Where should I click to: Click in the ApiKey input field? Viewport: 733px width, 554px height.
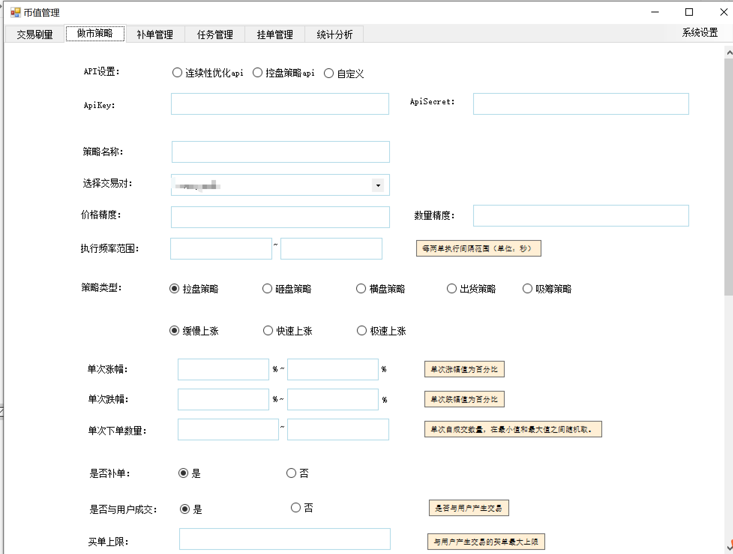[280, 104]
